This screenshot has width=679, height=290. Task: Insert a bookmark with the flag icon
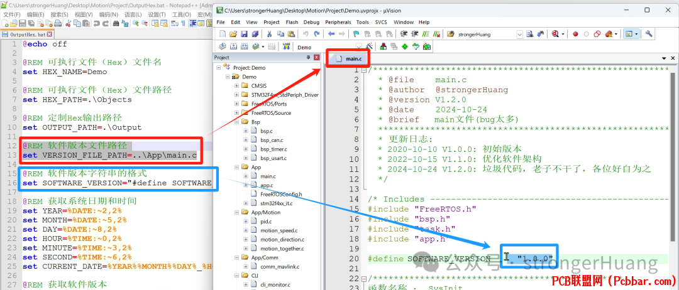356,34
